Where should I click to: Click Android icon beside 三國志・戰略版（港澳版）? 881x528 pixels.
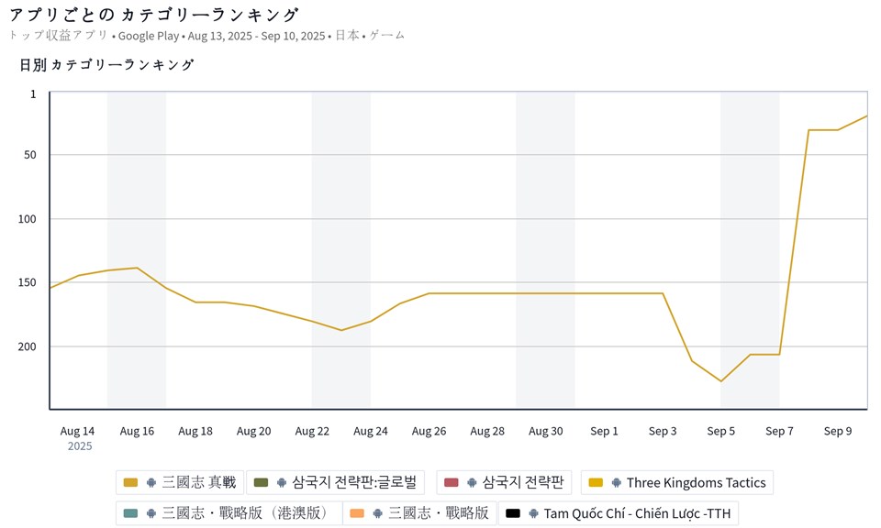(151, 513)
